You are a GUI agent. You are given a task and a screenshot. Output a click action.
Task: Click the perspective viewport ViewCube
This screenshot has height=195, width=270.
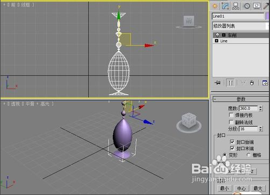tap(189, 120)
